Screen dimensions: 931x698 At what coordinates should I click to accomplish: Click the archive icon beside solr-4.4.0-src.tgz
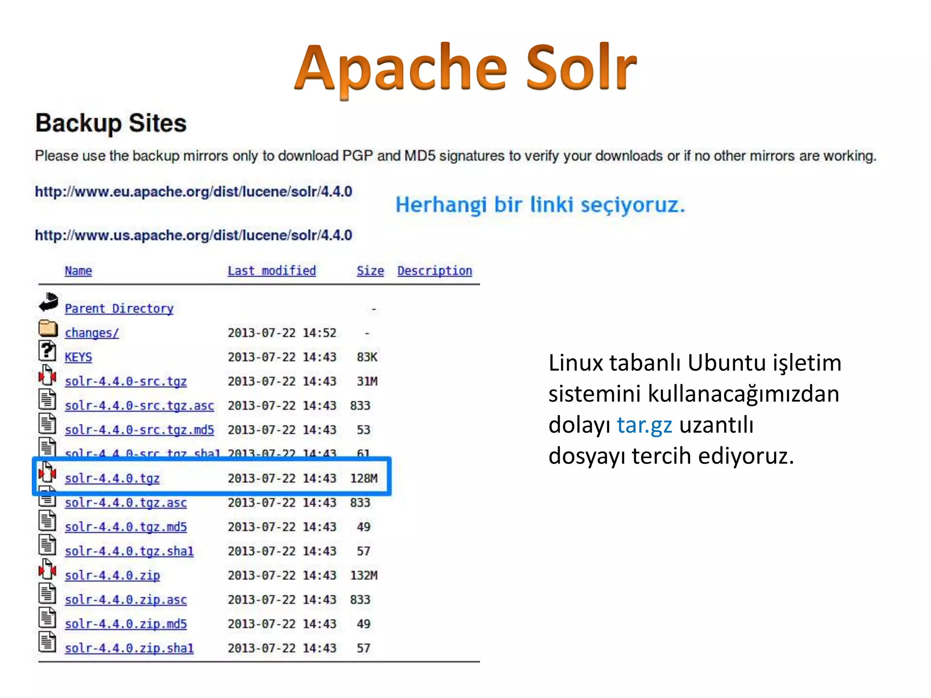tap(47, 376)
